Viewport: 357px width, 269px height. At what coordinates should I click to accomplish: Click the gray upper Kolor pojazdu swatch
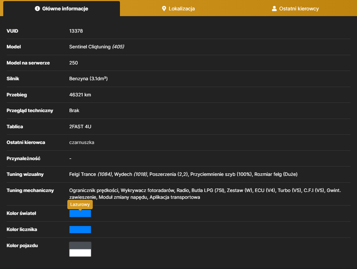tap(80, 246)
